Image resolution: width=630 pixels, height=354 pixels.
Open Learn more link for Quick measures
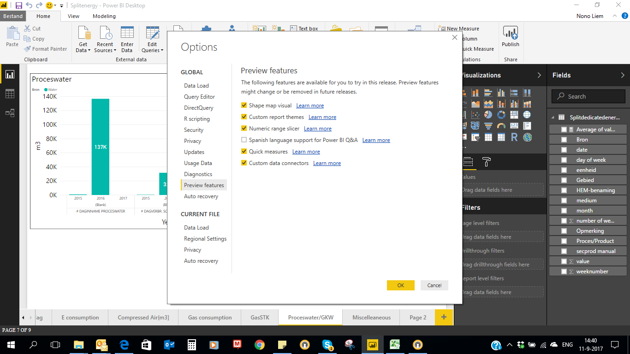point(306,152)
